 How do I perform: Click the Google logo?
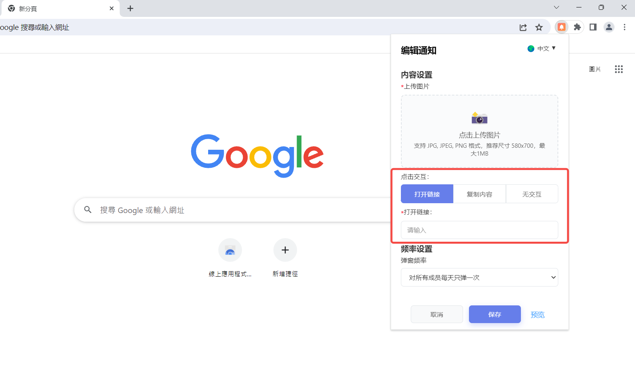click(x=257, y=156)
